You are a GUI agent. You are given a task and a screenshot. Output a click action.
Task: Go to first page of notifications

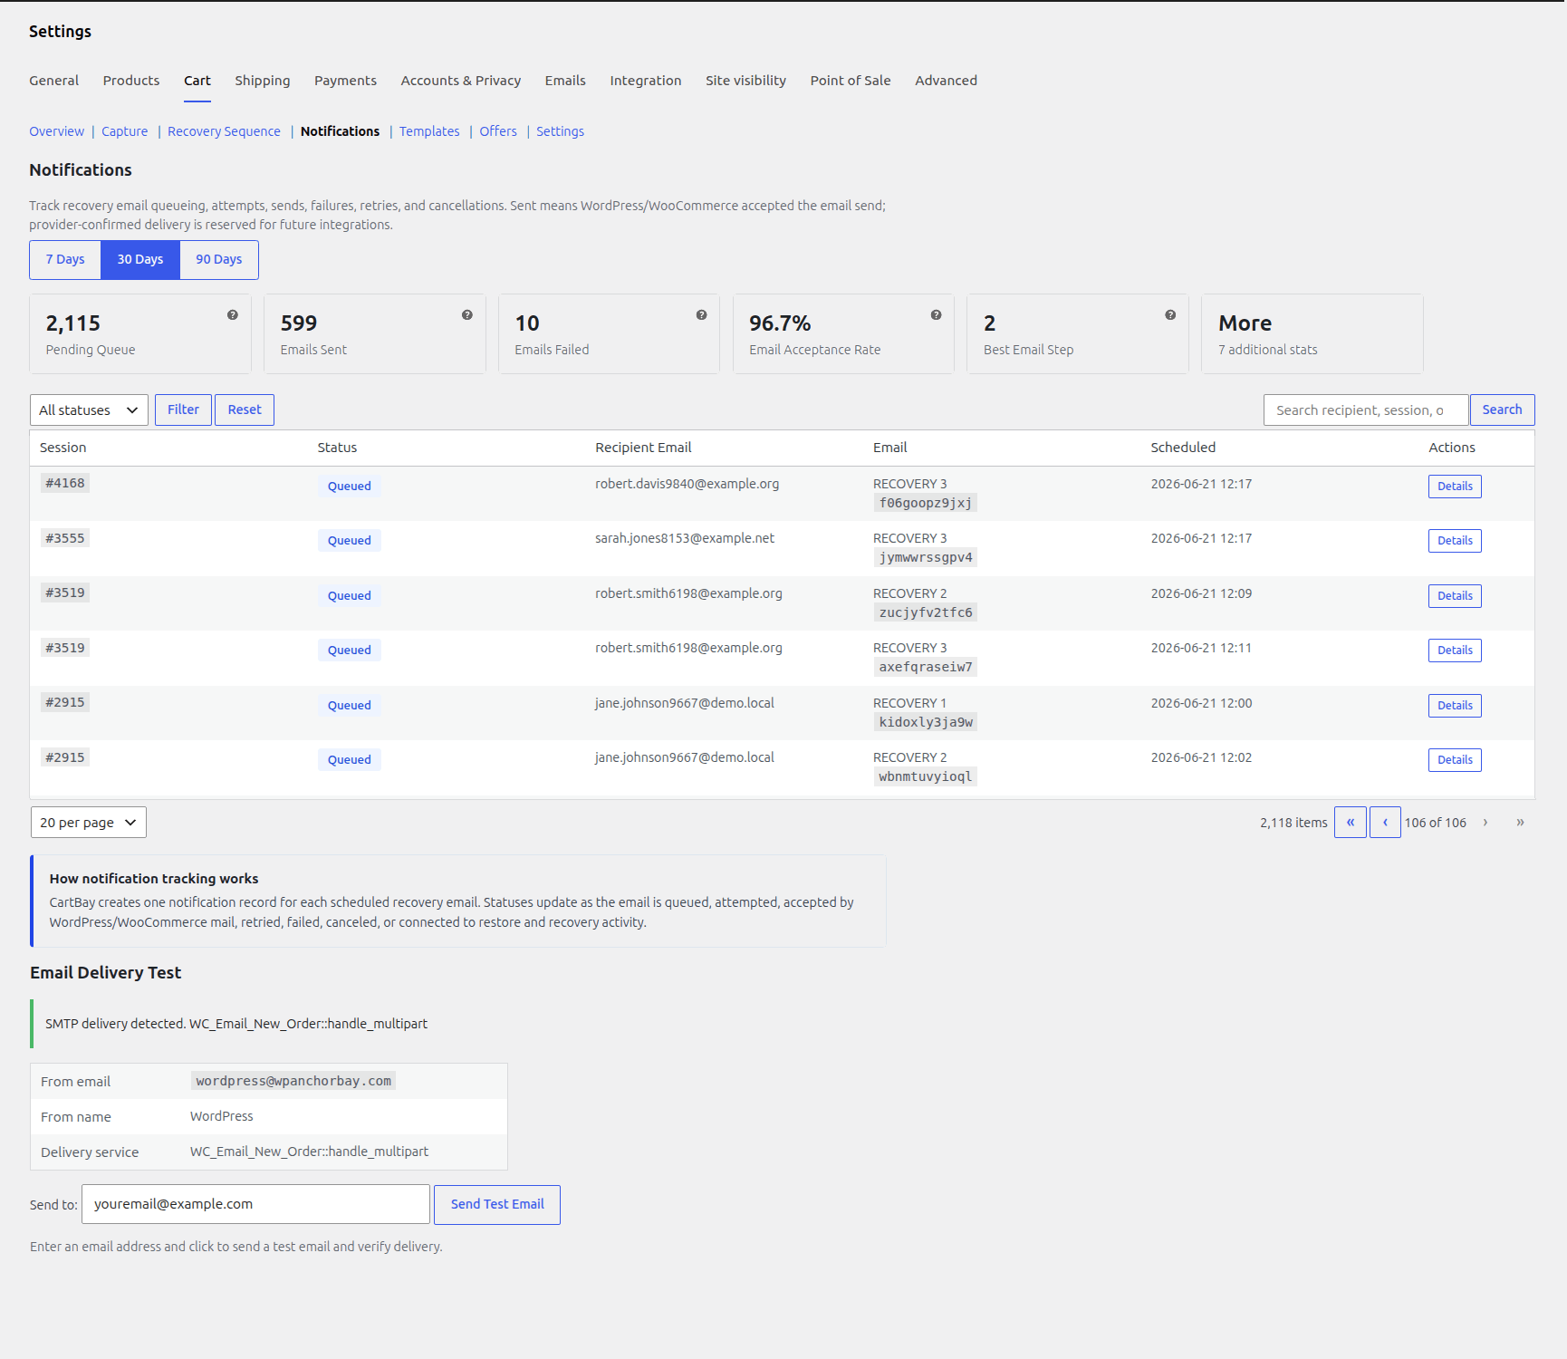[x=1351, y=823]
